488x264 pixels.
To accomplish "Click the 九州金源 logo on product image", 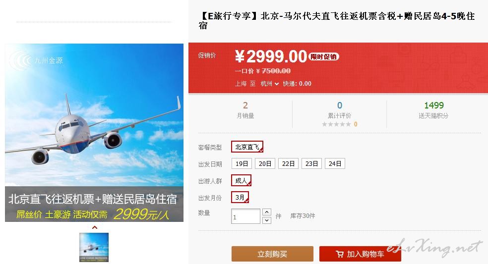I will click(x=36, y=60).
